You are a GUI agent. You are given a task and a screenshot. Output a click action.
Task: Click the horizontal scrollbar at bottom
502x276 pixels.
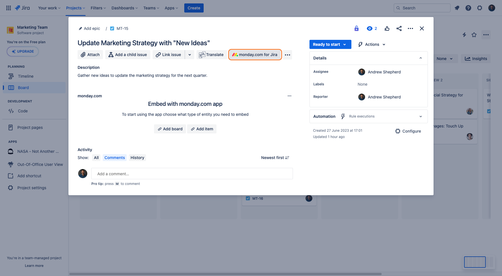tap(225, 274)
